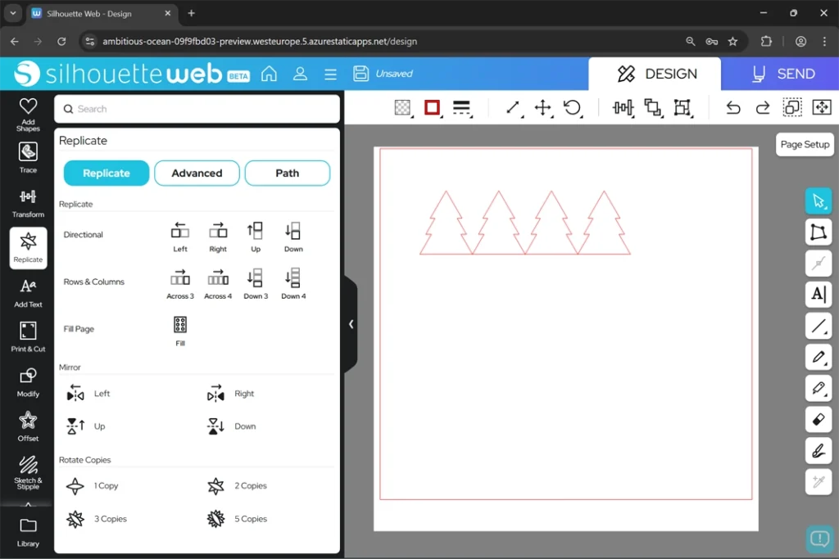Select the Path button

pos(287,173)
